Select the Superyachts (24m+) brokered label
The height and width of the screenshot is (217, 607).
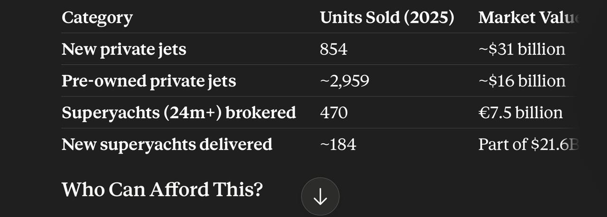pyautogui.click(x=179, y=113)
